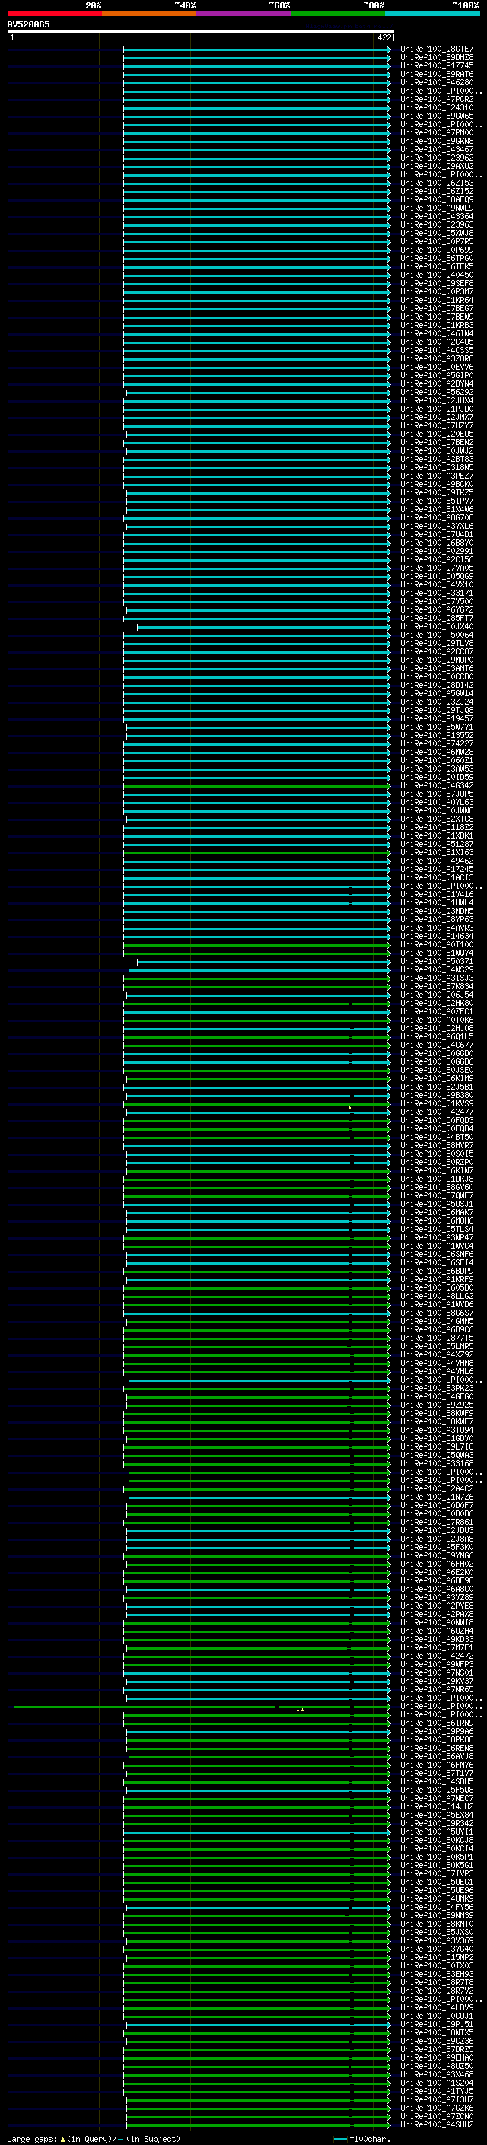Open the UniRef100_Q3MDM5 hit label
The width and height of the screenshot is (487, 2145).
coord(437,911)
